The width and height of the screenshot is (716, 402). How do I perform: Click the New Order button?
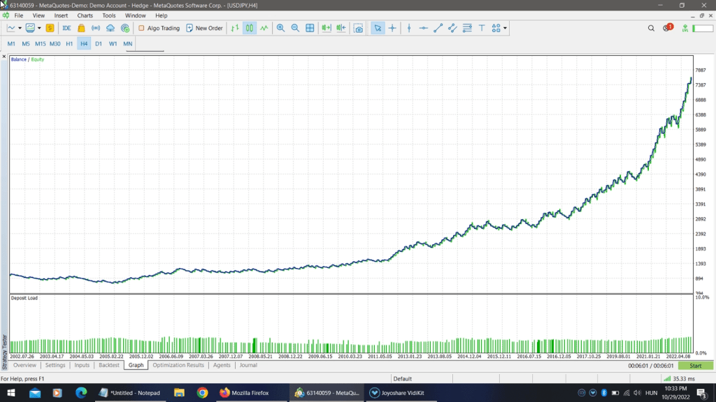[x=204, y=29]
